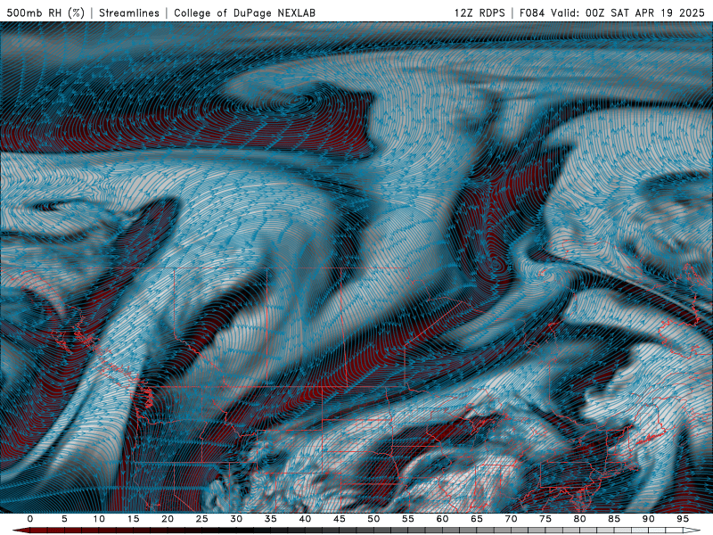
Task: Click the 75 label on RH scale
Action: pyautogui.click(x=545, y=519)
